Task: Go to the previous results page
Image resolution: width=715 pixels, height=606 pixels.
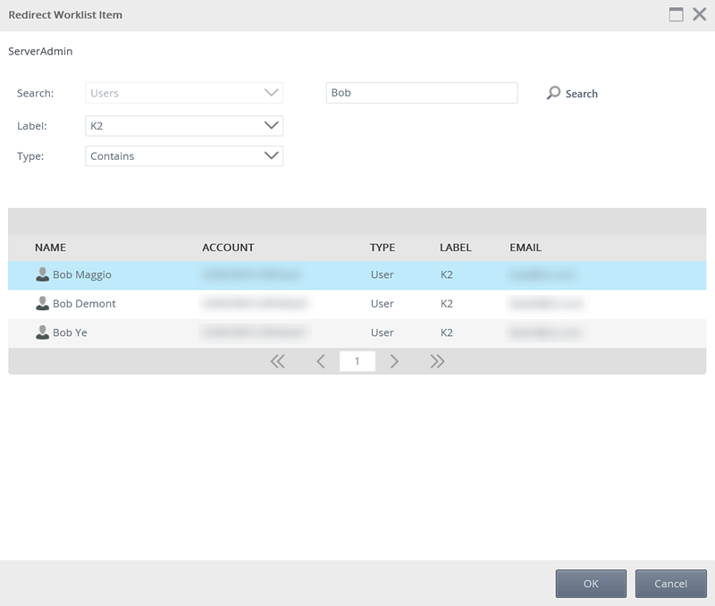Action: [321, 361]
